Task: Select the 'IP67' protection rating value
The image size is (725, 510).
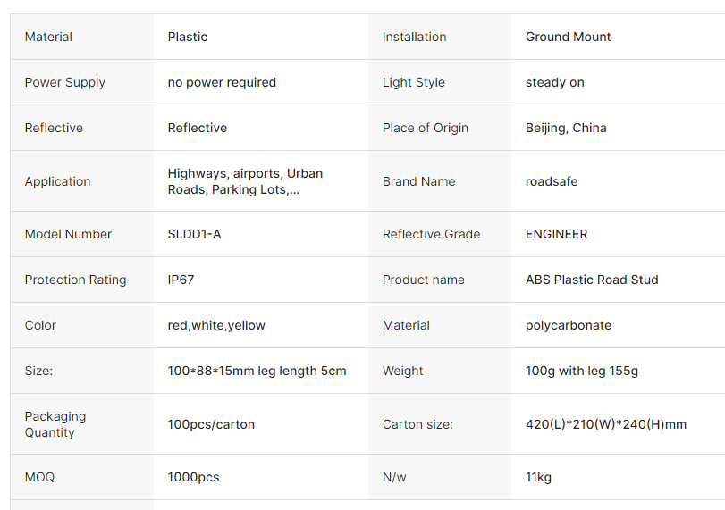Action: pos(181,280)
